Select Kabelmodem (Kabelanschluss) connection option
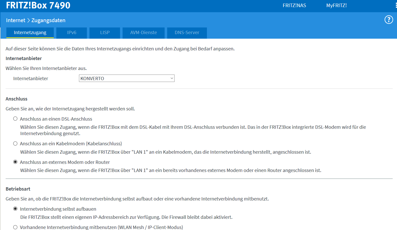 (x=15, y=143)
